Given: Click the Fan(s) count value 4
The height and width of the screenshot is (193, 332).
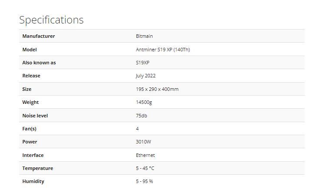Looking at the screenshot, I should click(137, 129).
